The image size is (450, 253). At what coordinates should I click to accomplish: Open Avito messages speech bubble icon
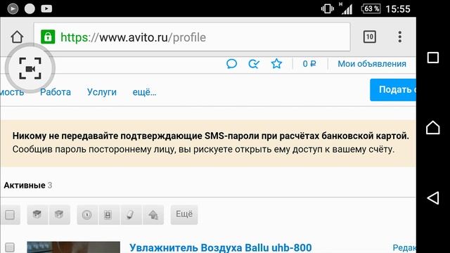[x=231, y=64]
